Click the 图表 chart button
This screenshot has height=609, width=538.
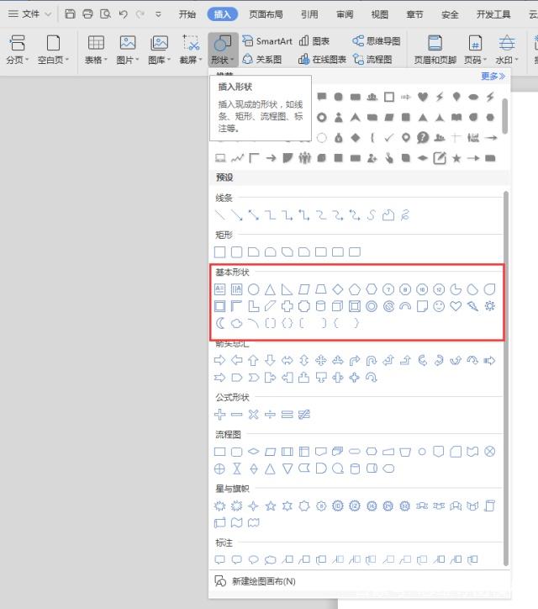tap(314, 40)
